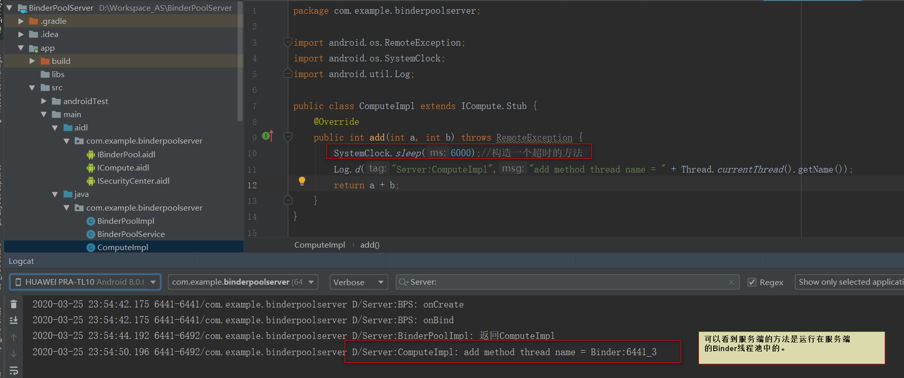904x378 pixels.
Task: Collapse the aidl folder
Action: click(x=55, y=127)
